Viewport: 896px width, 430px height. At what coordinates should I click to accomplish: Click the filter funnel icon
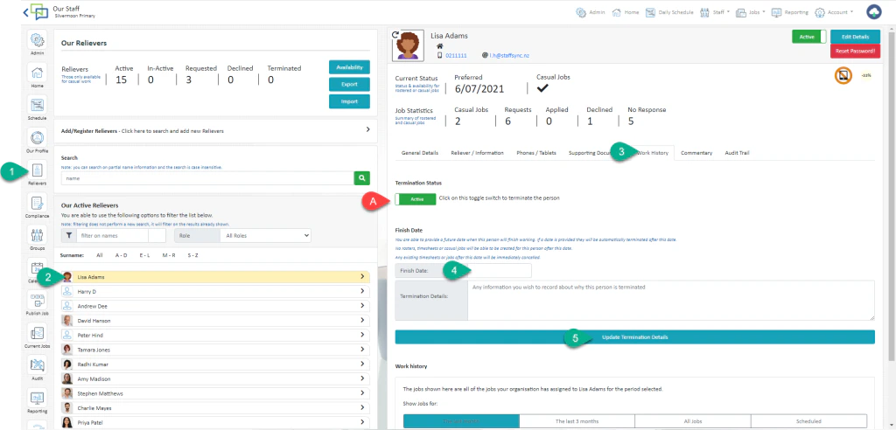(68, 235)
